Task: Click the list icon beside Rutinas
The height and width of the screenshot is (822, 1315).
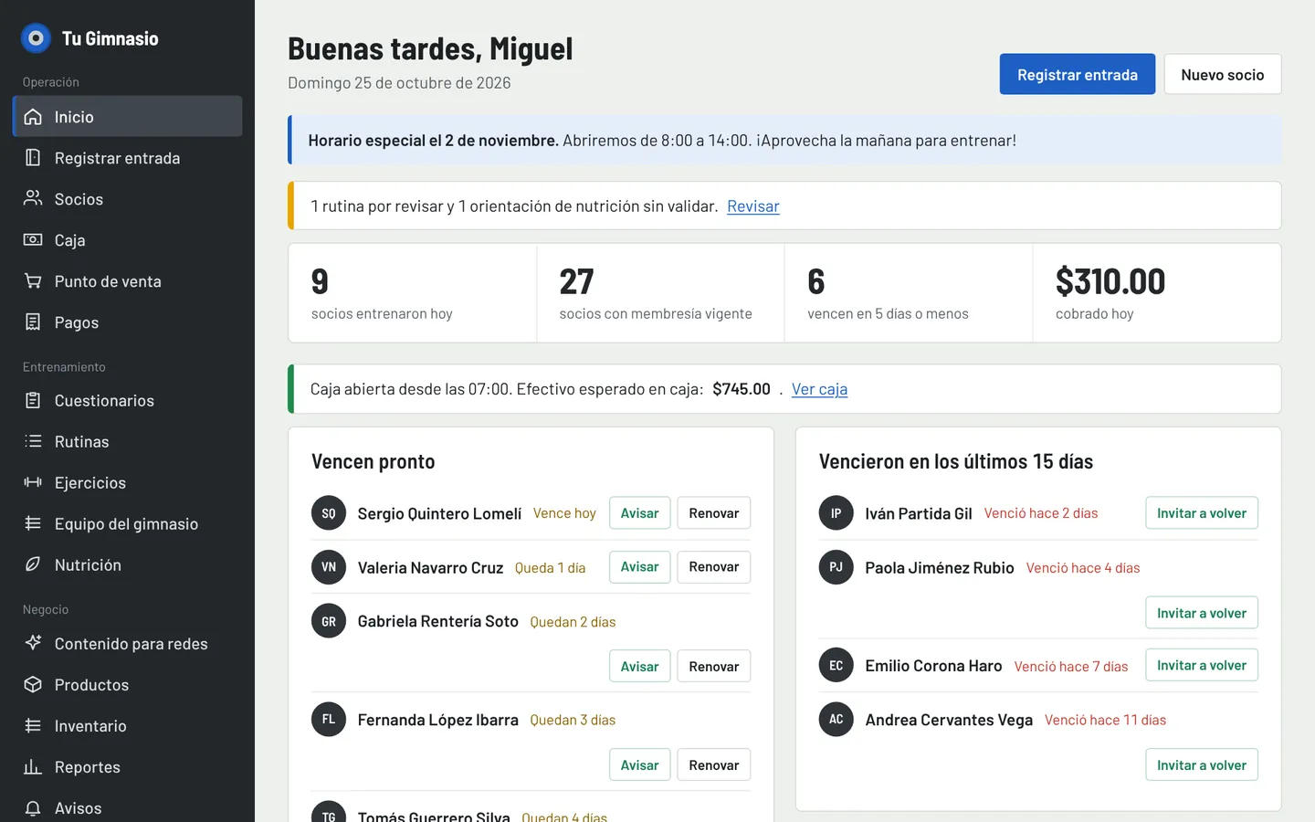Action: 33,441
